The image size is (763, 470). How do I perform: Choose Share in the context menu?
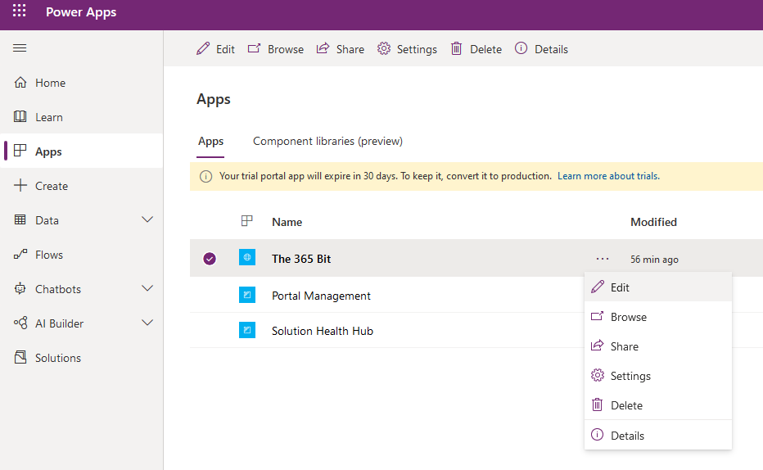coord(658,346)
